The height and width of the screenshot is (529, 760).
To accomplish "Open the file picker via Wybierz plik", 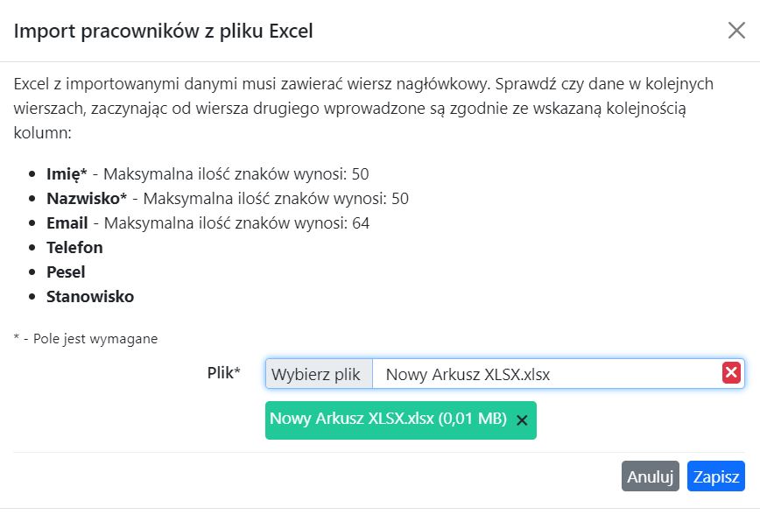I will (x=317, y=372).
